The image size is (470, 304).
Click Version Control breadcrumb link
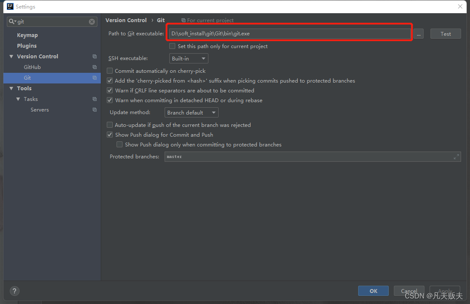point(126,20)
